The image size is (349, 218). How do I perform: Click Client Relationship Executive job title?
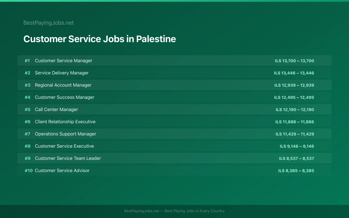[x=65, y=122]
